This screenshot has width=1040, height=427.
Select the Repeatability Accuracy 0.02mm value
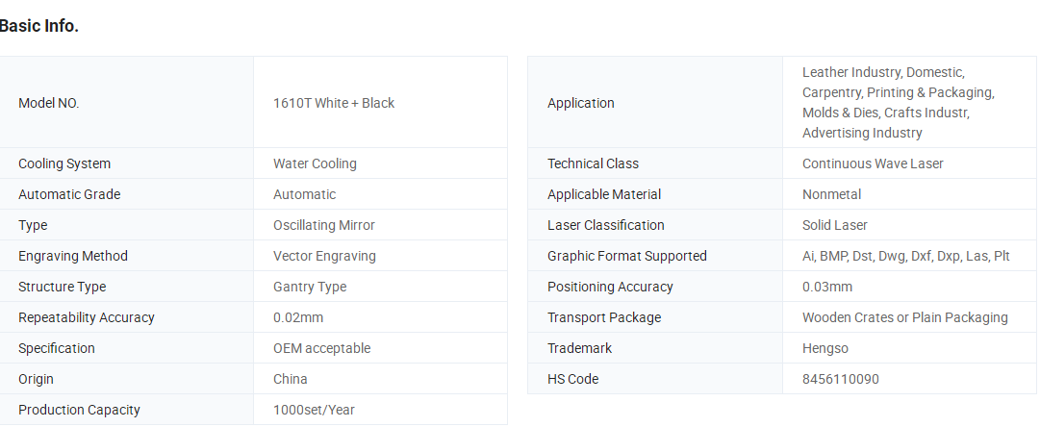point(298,317)
